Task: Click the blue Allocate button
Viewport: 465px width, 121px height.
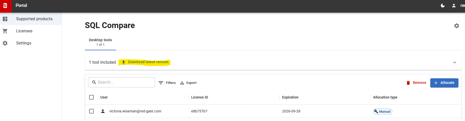Action: (444, 83)
